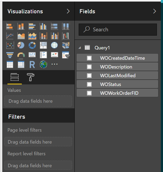Click the Fields Search box
Screen dimensions: 163x172
click(118, 30)
